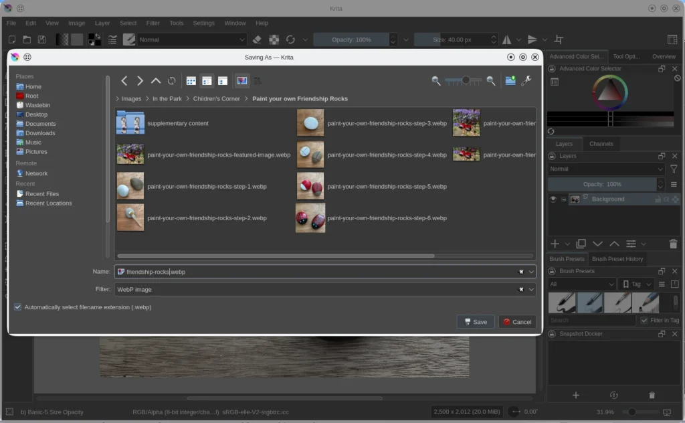Click the Save button
The image size is (685, 423).
click(x=476, y=322)
